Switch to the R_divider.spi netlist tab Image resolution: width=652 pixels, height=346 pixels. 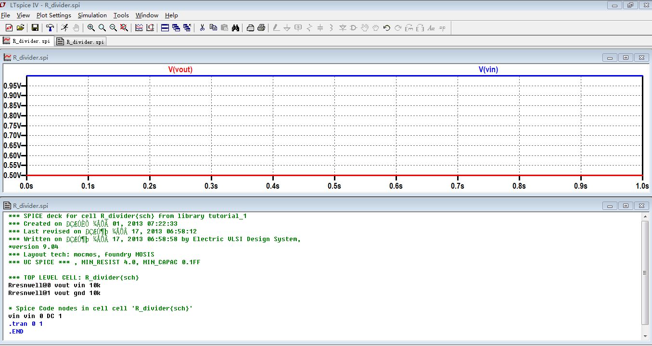coord(80,42)
